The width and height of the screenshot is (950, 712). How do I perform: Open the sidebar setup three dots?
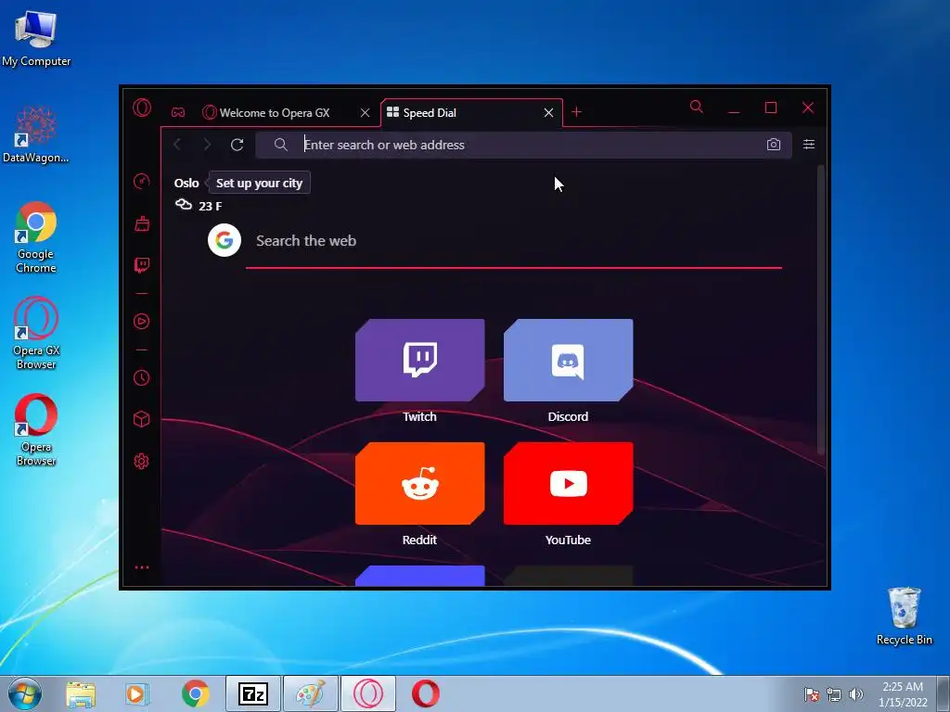pos(142,567)
